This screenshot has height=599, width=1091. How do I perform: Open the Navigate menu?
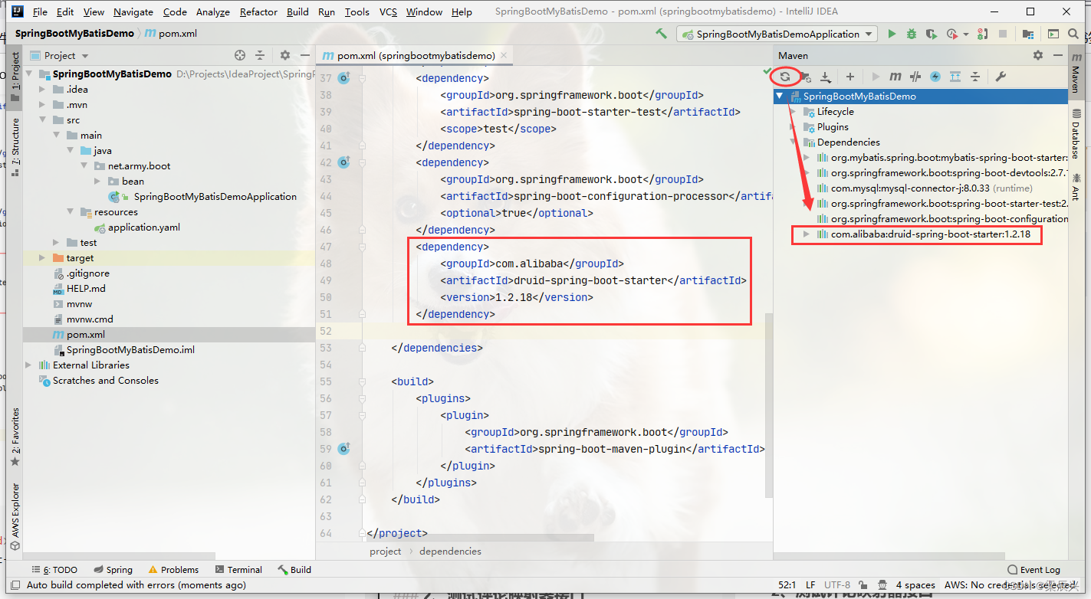tap(133, 12)
